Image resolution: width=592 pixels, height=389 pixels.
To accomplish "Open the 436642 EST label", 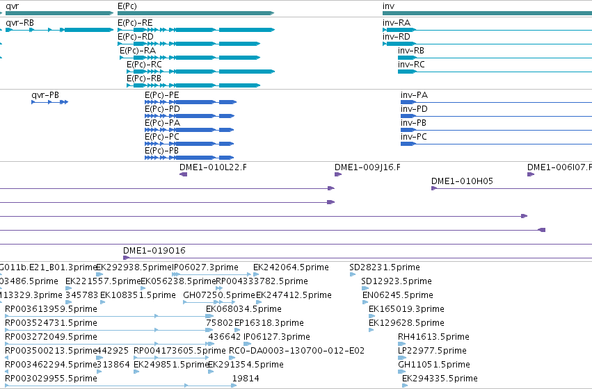I will coord(225,337).
